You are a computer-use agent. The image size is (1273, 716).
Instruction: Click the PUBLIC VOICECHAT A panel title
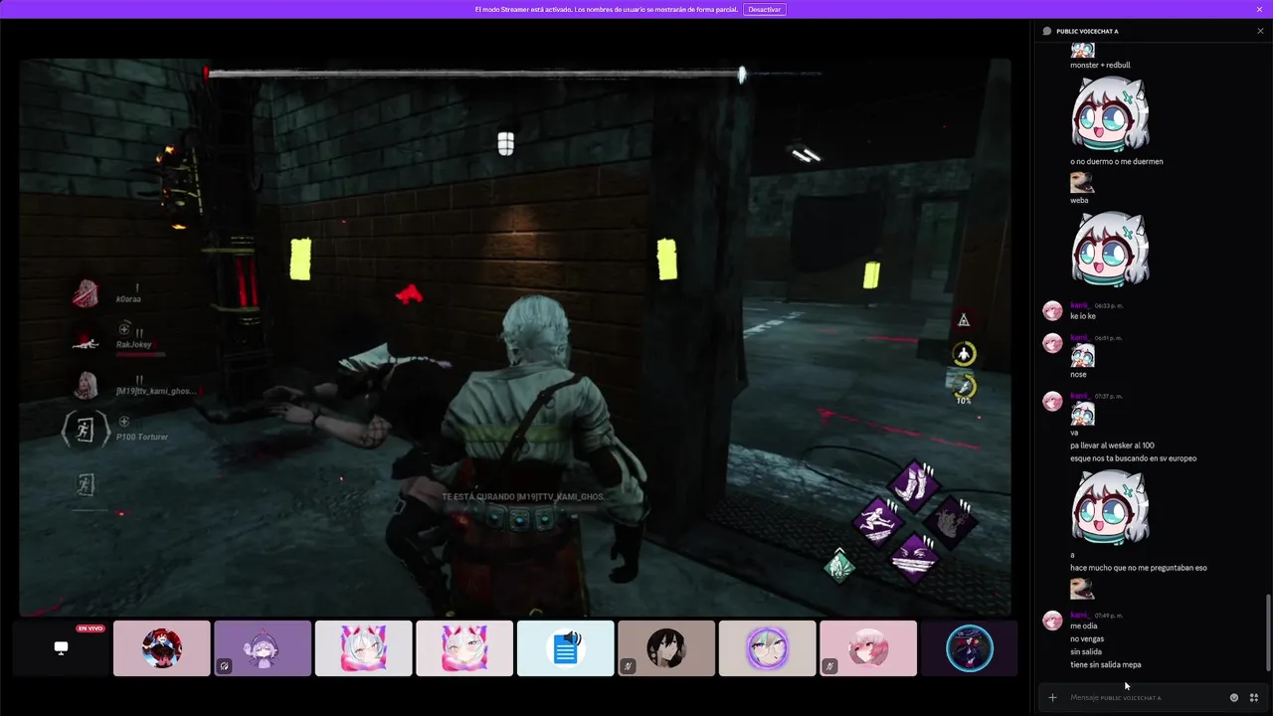point(1087,31)
